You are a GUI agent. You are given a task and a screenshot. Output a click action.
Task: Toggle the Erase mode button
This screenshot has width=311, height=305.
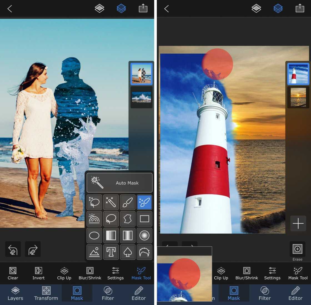click(x=297, y=249)
